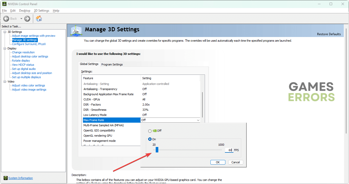The height and width of the screenshot is (184, 349).
Task: Select the Off radio button
Action: pyautogui.click(x=150, y=131)
